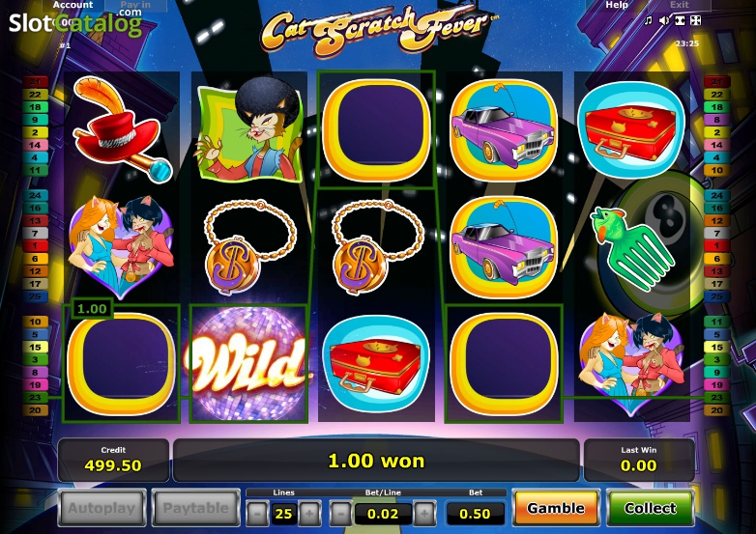Lower the Bet/Line amount
This screenshot has width=756, height=534.
point(341,514)
